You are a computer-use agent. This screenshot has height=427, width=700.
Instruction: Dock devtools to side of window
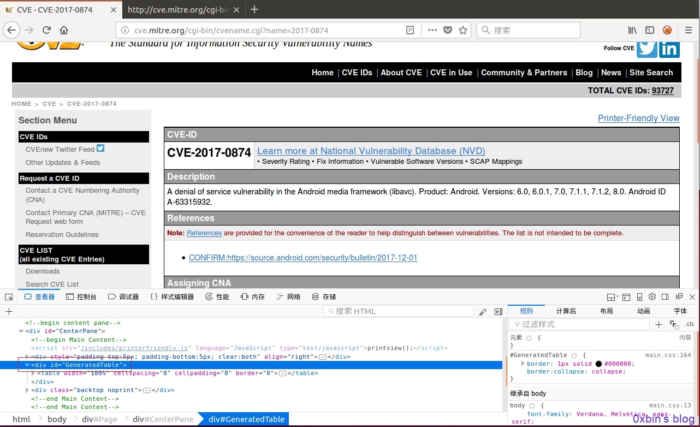[x=665, y=297]
